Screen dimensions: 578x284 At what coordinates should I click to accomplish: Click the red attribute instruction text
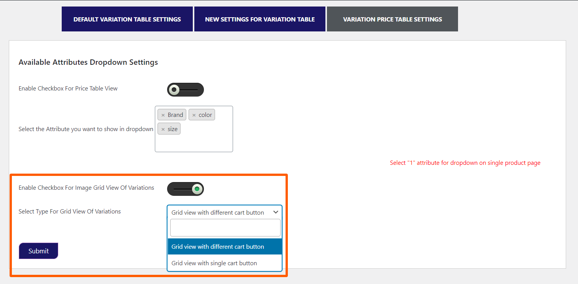tap(465, 163)
